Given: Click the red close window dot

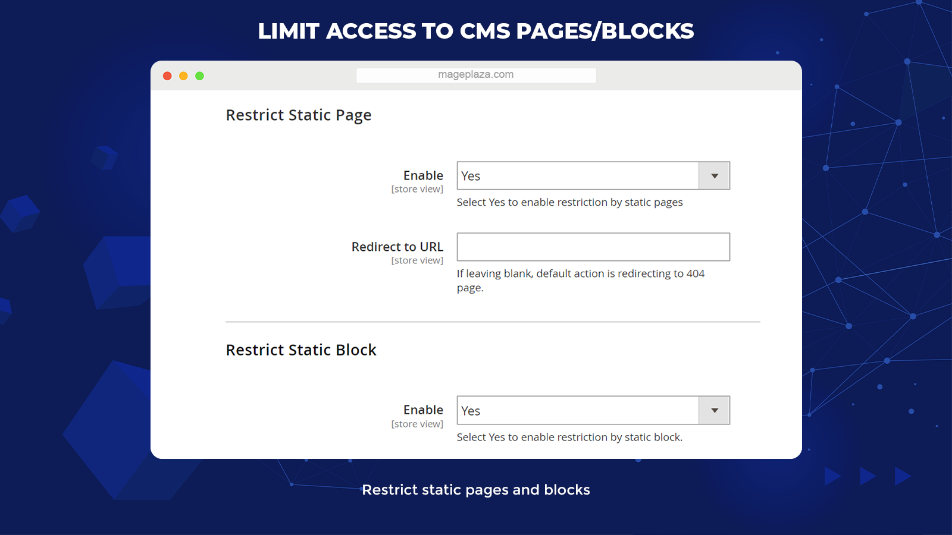Looking at the screenshot, I should 167,76.
